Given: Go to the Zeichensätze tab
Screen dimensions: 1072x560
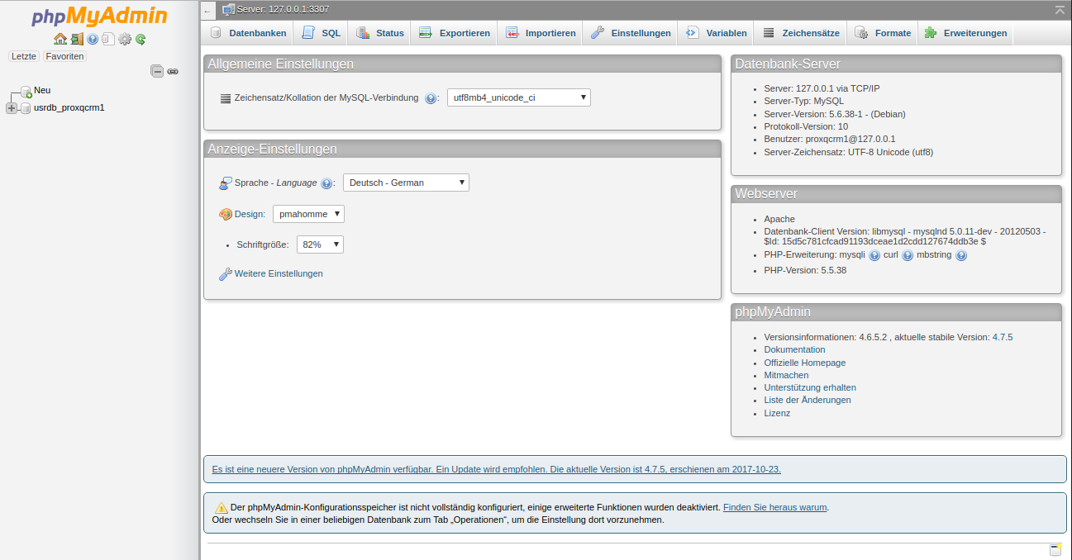Looking at the screenshot, I should coord(801,33).
